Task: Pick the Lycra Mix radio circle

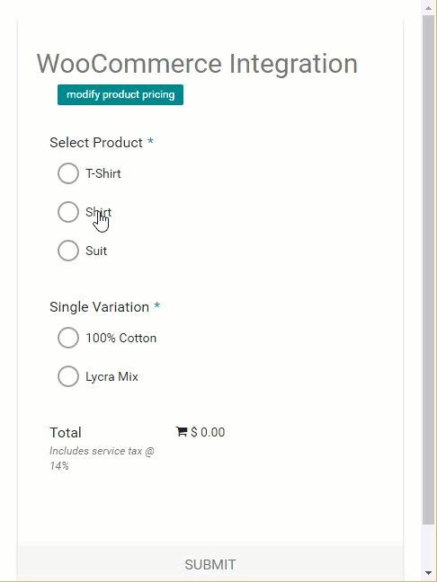Action: 68,376
